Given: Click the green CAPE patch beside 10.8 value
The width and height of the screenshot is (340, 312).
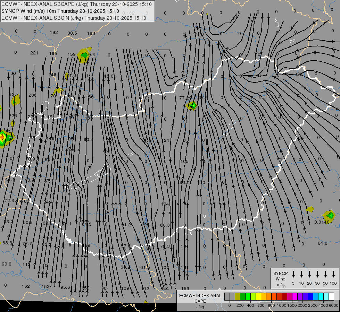Looking at the screenshot, I should [84, 55].
